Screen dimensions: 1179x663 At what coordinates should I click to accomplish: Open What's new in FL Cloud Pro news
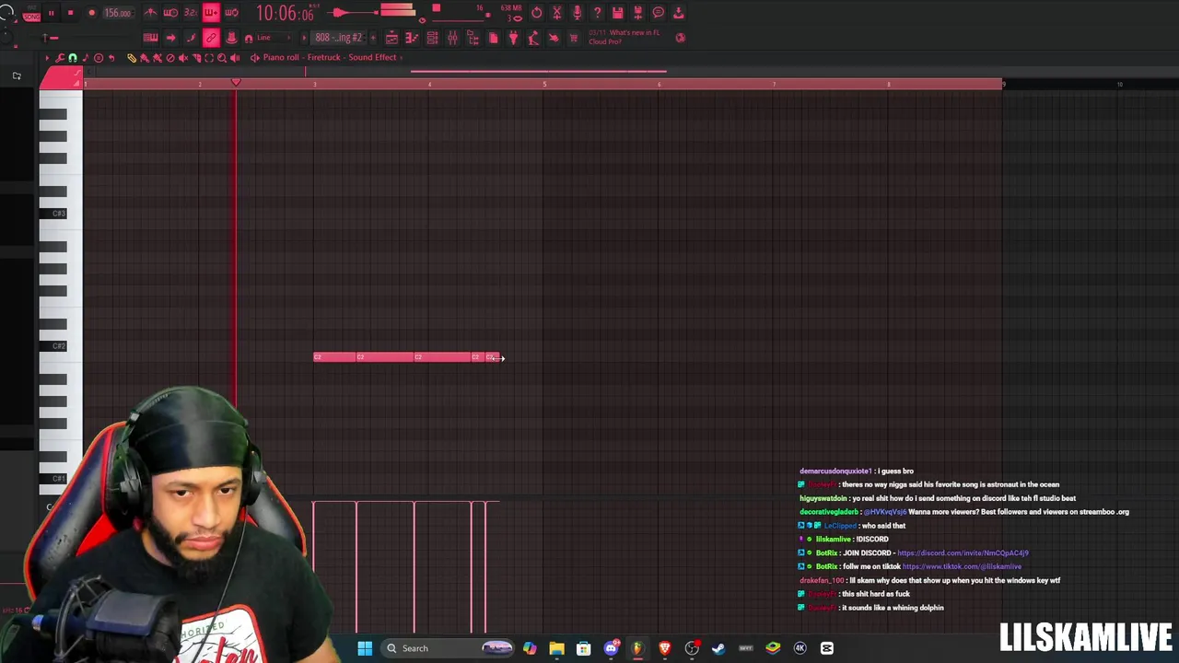pyautogui.click(x=625, y=37)
